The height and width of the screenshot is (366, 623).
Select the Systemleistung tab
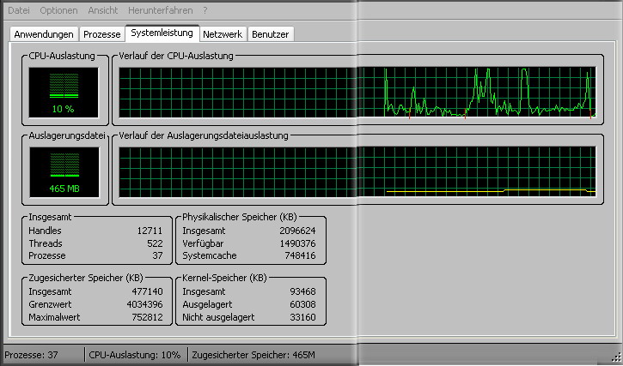(162, 33)
